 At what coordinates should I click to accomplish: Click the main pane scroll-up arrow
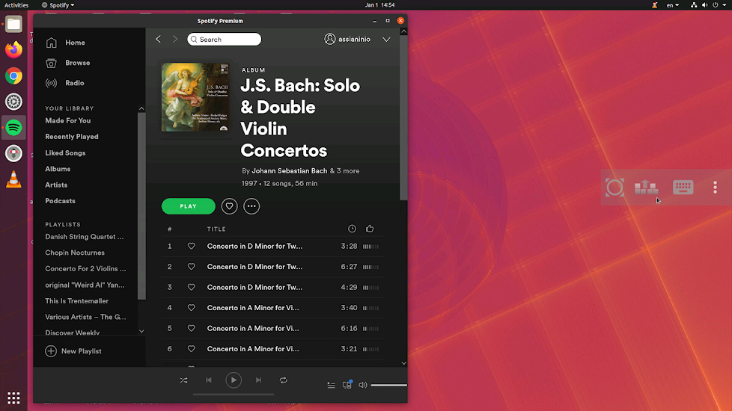(x=404, y=31)
